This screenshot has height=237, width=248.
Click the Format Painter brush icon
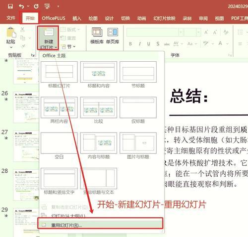point(23,46)
